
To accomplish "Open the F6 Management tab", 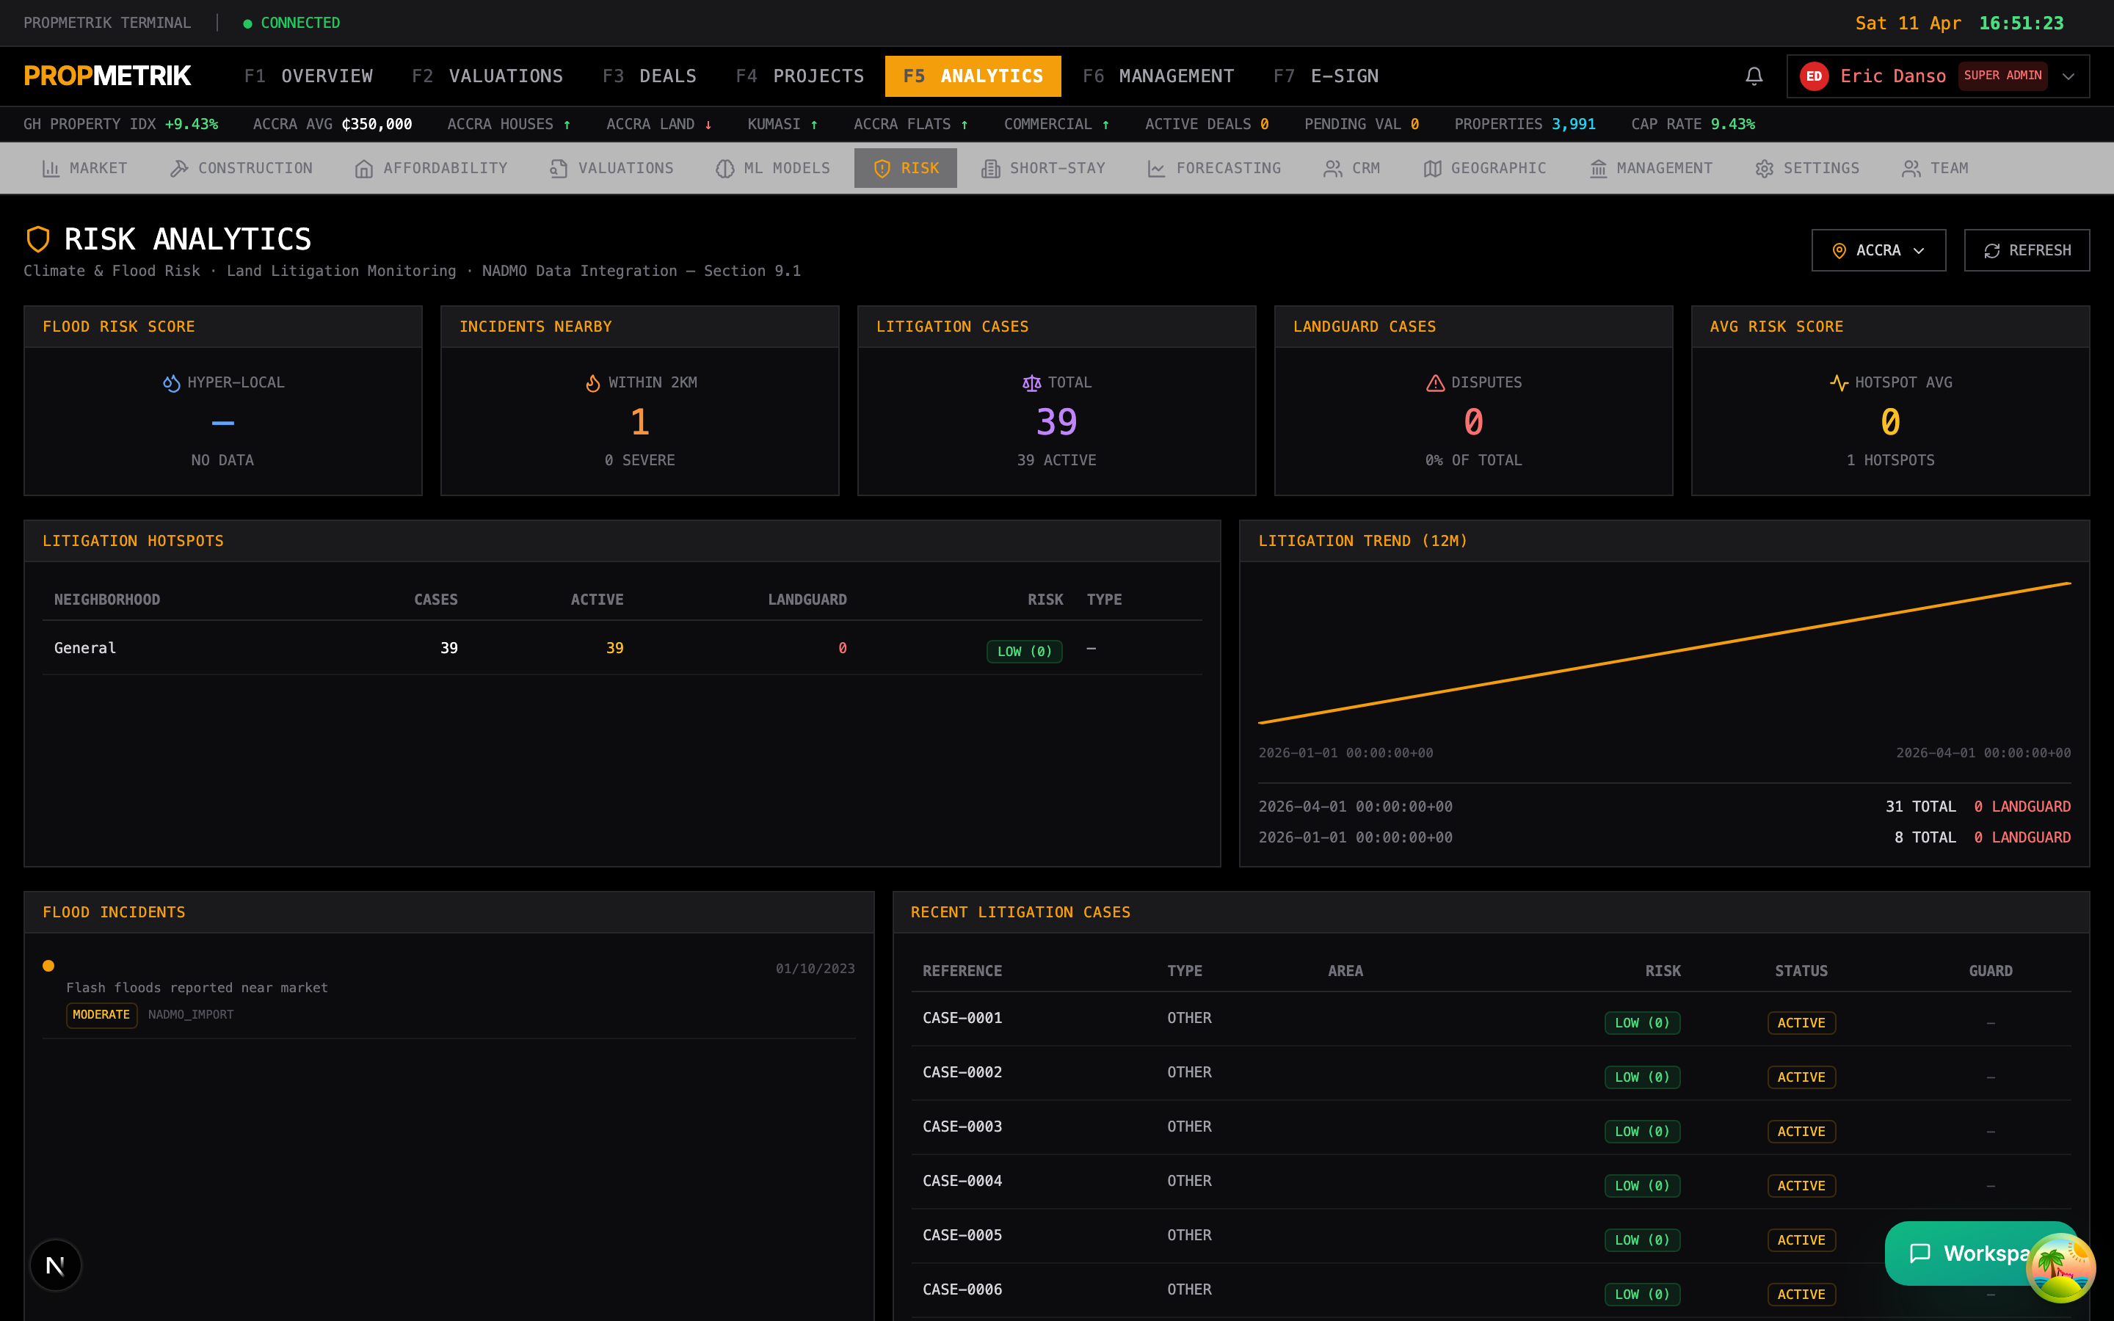I will point(1158,76).
